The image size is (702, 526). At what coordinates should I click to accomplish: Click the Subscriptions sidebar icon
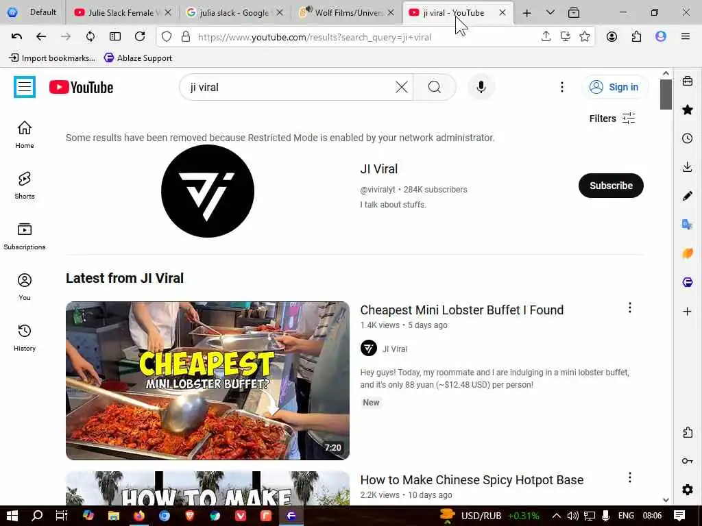pos(24,236)
